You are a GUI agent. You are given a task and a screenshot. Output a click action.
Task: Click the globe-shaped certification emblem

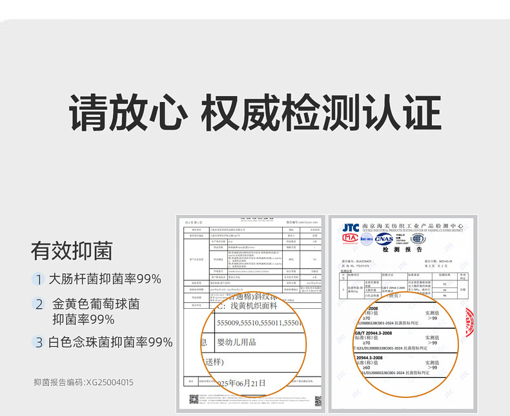[418, 238]
